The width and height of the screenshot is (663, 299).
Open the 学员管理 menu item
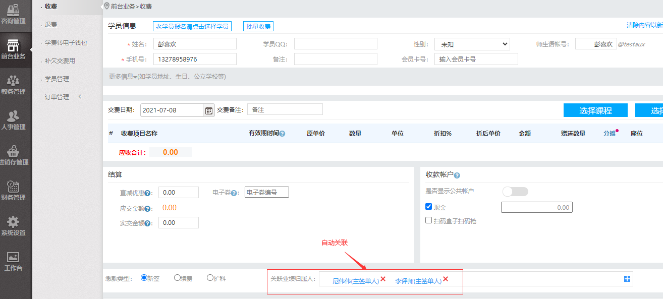point(57,79)
